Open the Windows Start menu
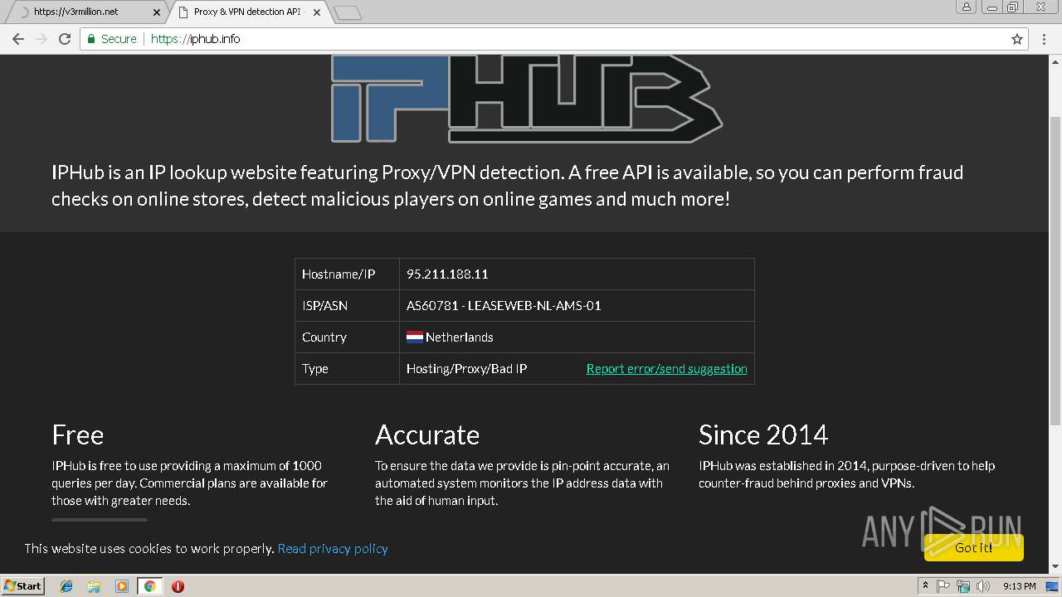Image resolution: width=1062 pixels, height=597 pixels. click(23, 586)
